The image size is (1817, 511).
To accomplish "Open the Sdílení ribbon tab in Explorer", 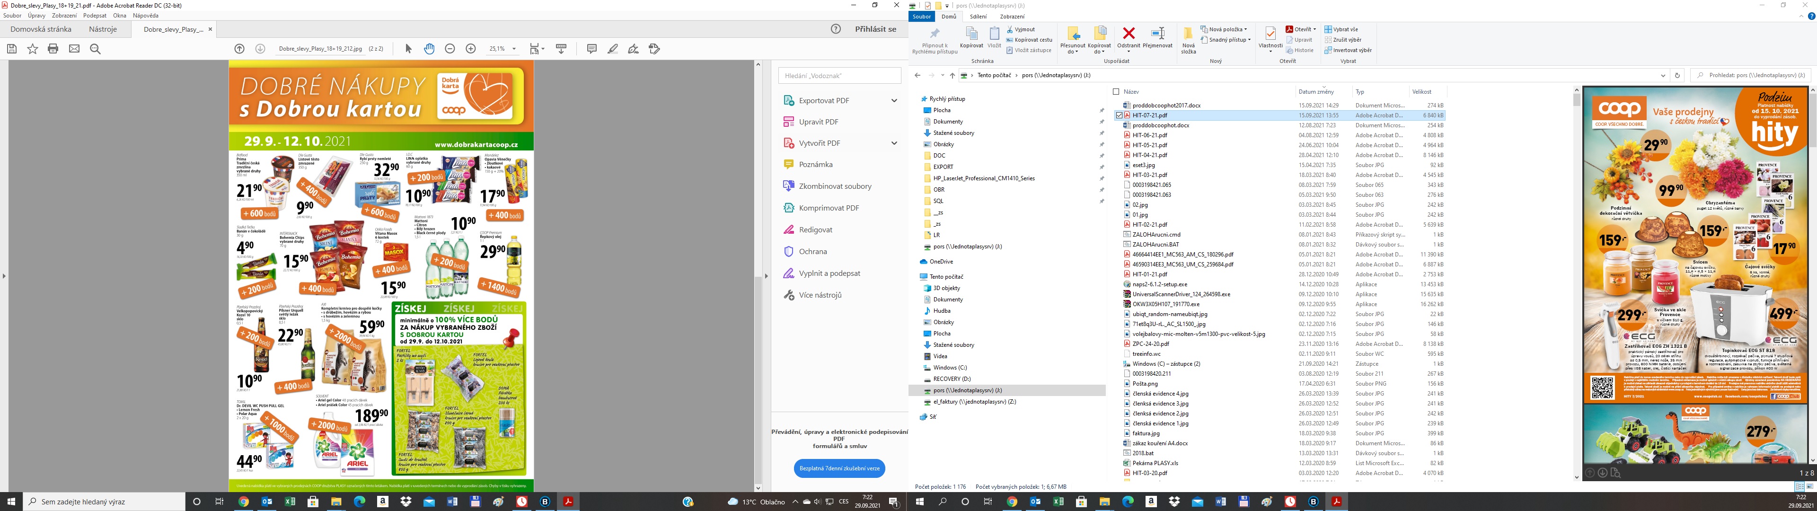I will pos(978,17).
